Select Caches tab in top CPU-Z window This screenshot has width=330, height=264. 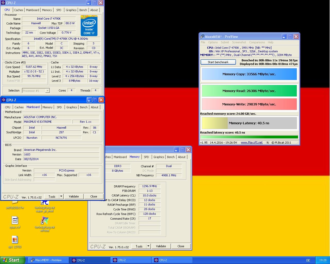19,10
